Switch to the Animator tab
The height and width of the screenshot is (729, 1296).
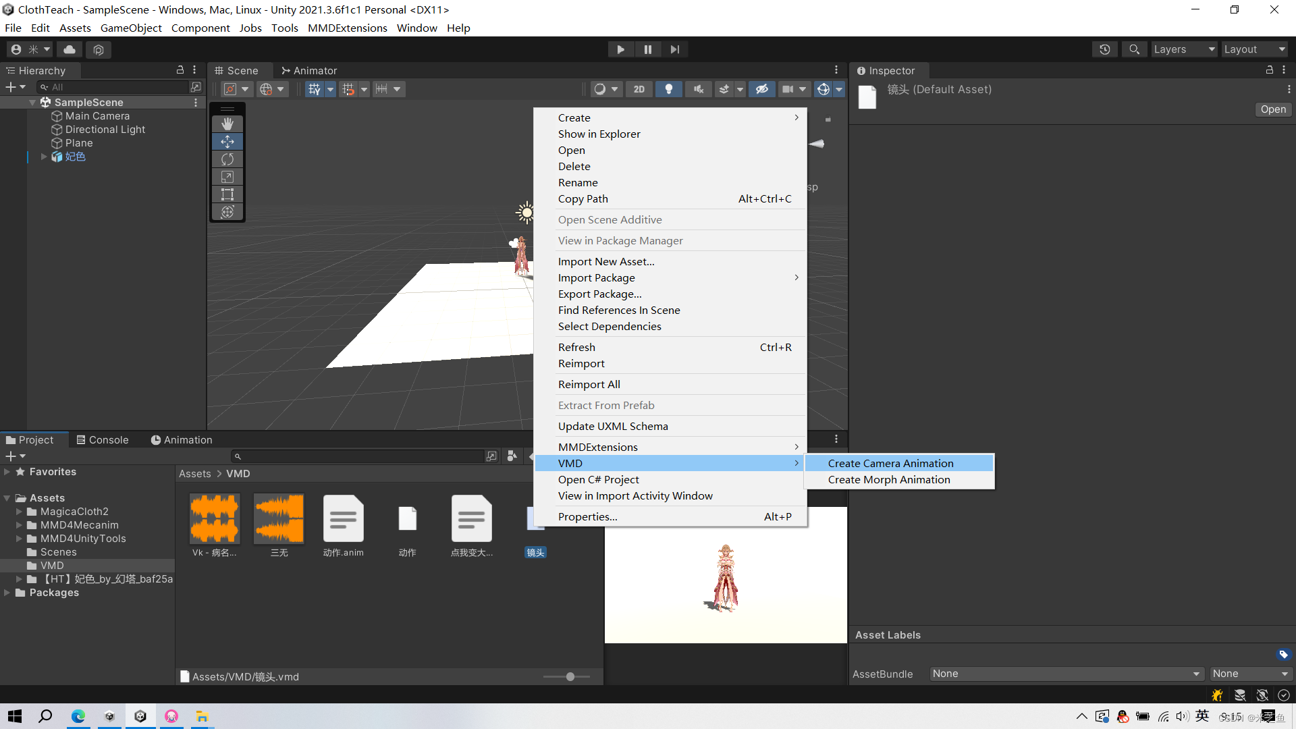click(309, 70)
